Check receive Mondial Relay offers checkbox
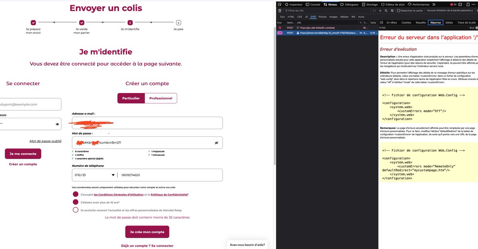This screenshot has height=249, width=478. (x=76, y=210)
